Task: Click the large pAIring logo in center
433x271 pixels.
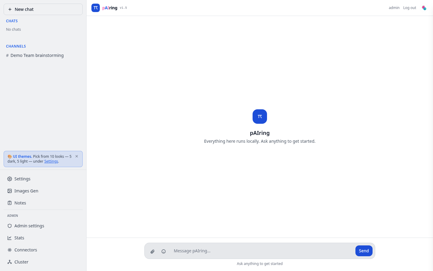Action: [260, 117]
